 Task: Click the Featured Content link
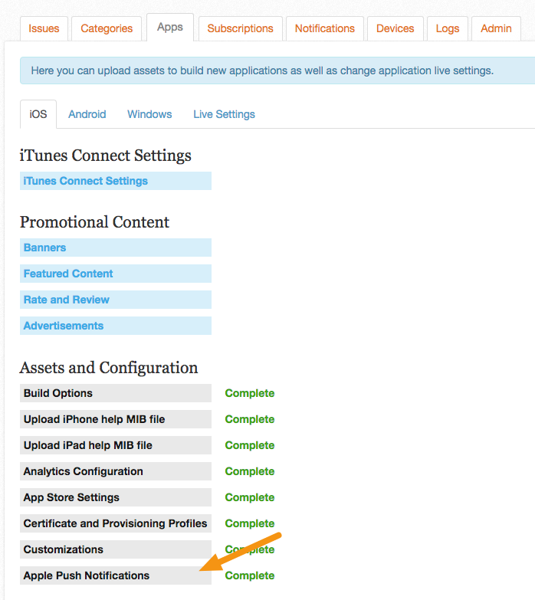point(116,274)
